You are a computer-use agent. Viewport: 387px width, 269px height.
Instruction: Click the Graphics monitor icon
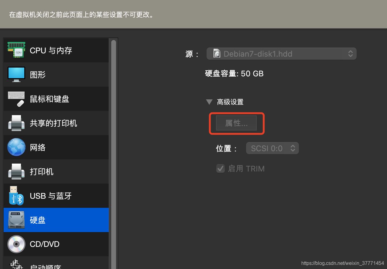16,75
